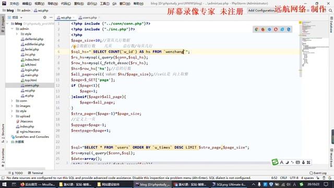
Task: Hide the Project tool window
Action: [51, 17]
